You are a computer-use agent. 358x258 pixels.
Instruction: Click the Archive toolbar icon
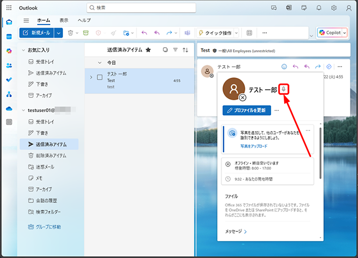pyautogui.click(x=86, y=33)
